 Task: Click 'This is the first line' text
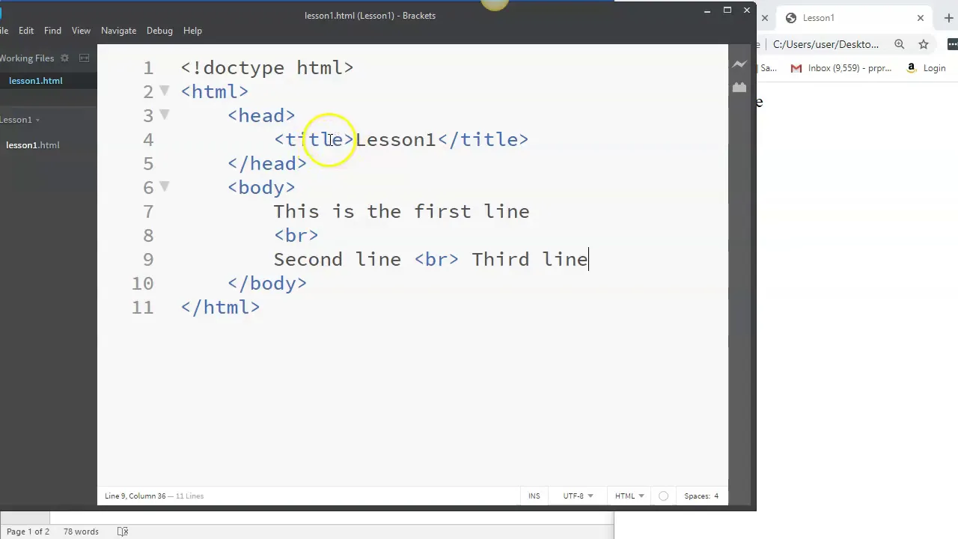[401, 212]
